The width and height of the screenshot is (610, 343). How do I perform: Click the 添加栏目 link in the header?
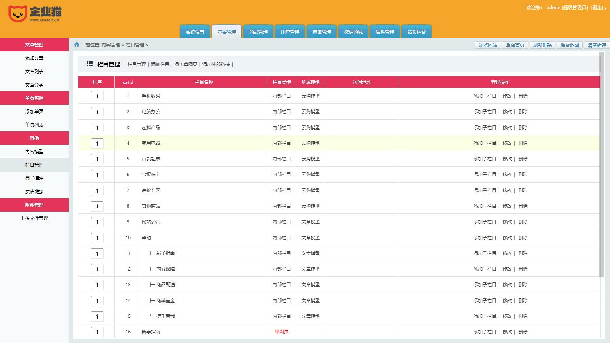[160, 64]
